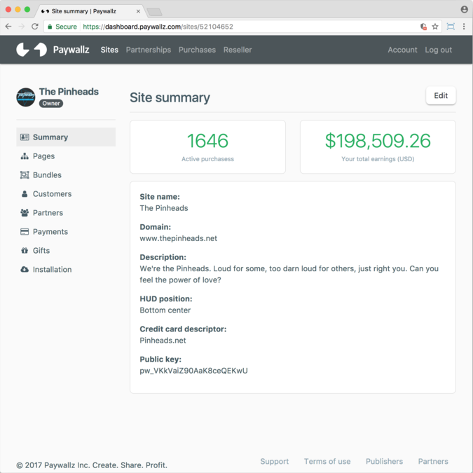Open the browser three-dot menu

(464, 27)
